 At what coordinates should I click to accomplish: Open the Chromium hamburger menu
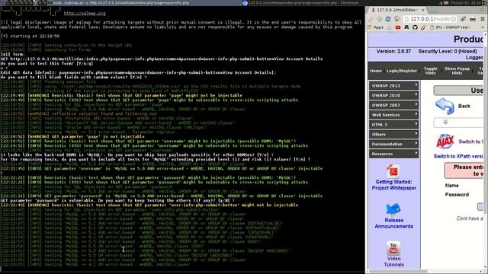483,19
